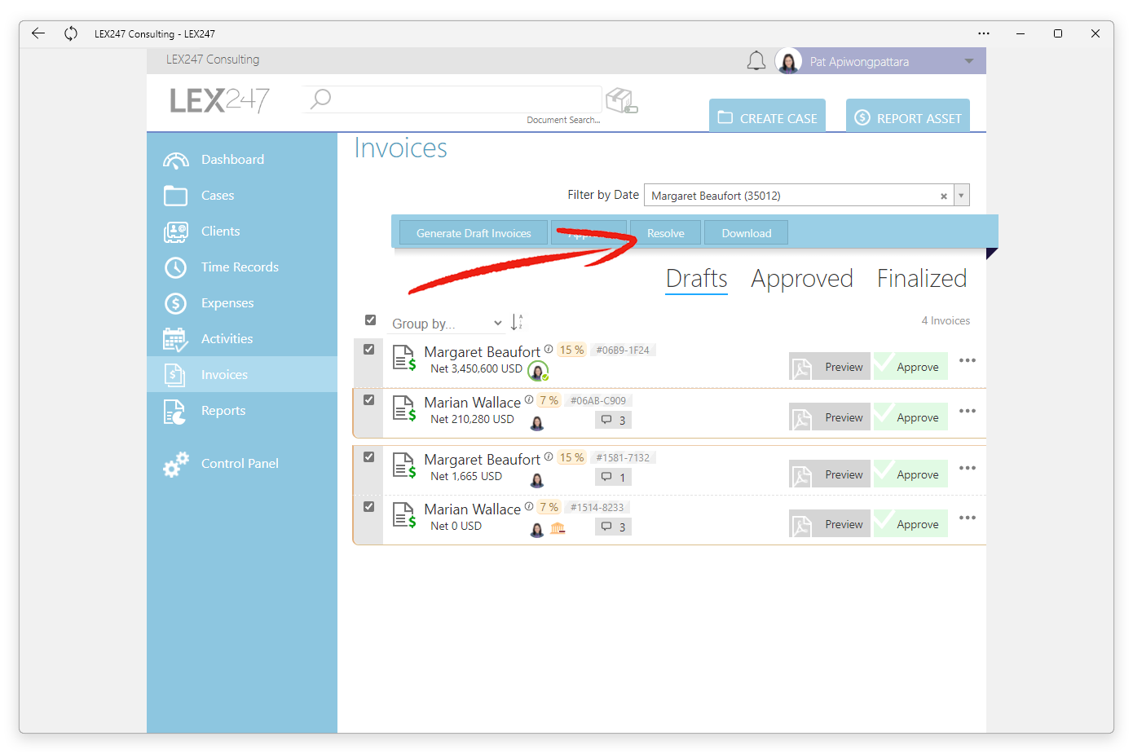Image resolution: width=1133 pixels, height=754 pixels.
Task: Click the package icon beside search bar
Action: tap(621, 101)
